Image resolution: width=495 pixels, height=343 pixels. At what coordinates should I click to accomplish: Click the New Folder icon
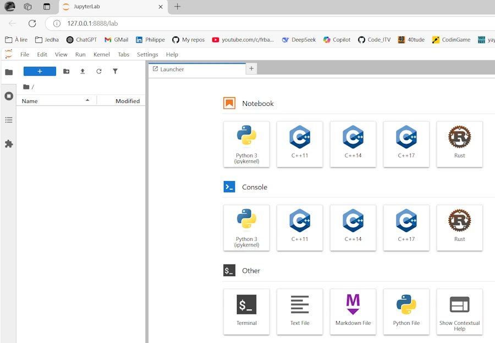click(67, 71)
